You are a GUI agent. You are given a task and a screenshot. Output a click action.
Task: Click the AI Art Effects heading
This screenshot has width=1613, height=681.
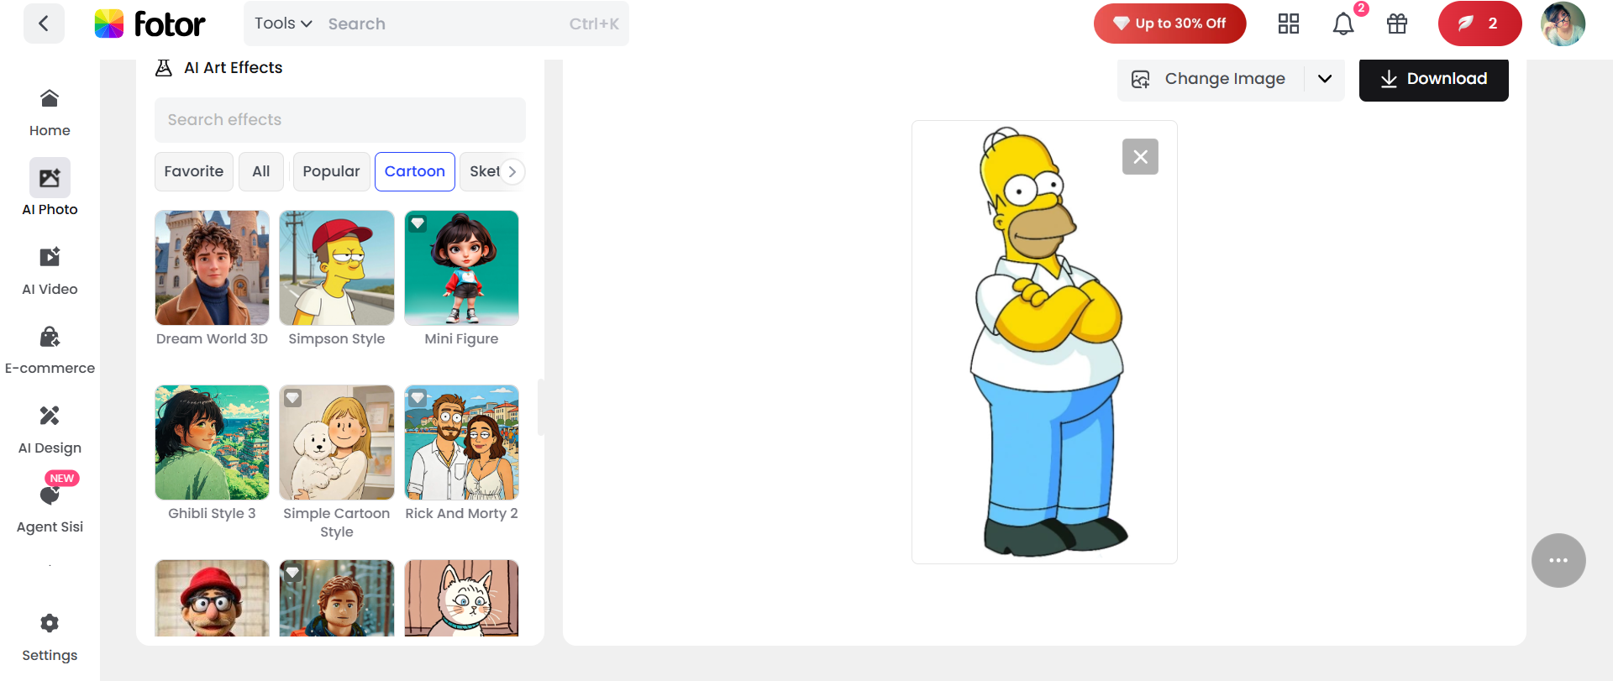234,68
